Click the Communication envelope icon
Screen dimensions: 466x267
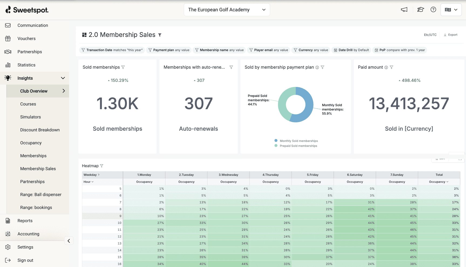point(8,25)
